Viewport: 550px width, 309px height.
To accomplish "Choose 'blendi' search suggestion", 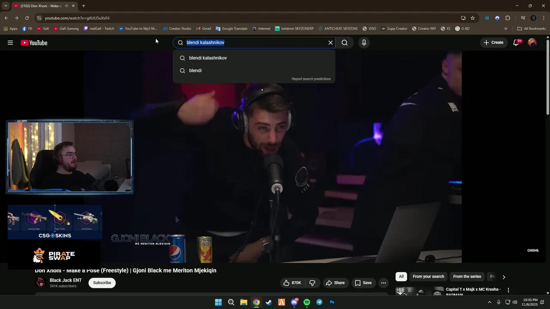I will coord(254,70).
